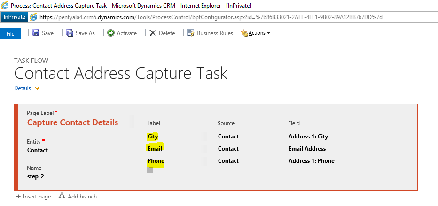Expand the Details chevron
The image size is (438, 206).
(37, 88)
